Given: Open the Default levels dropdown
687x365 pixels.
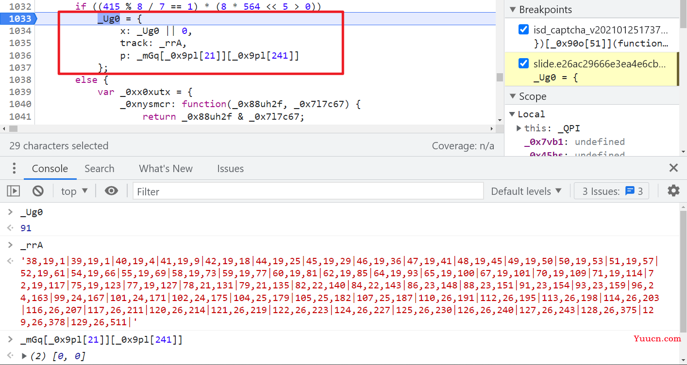Looking at the screenshot, I should tap(526, 191).
